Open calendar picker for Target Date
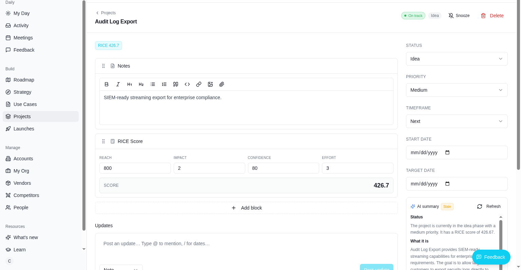 [x=447, y=184]
